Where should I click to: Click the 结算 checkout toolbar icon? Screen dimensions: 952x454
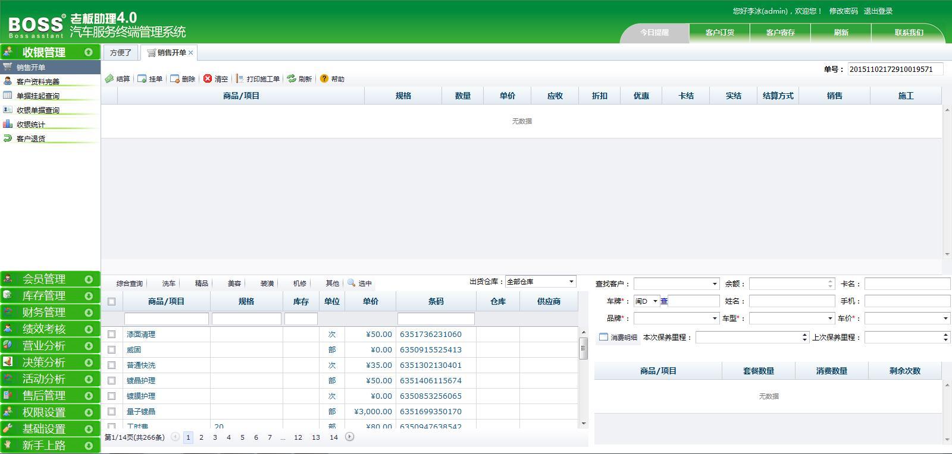click(109, 78)
